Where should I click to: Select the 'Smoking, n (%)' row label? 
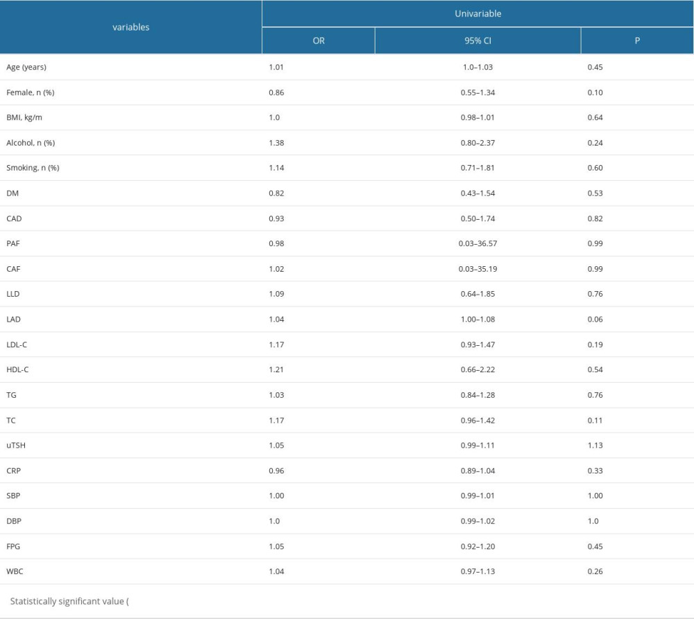(x=32, y=168)
